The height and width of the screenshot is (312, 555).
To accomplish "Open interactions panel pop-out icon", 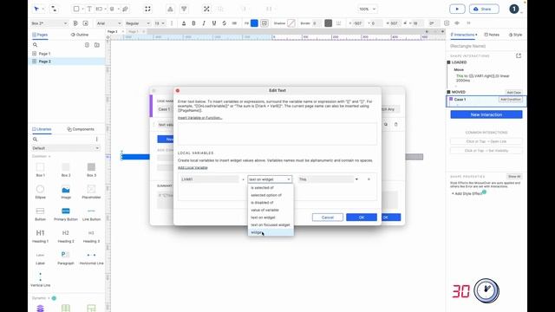I will click(519, 55).
